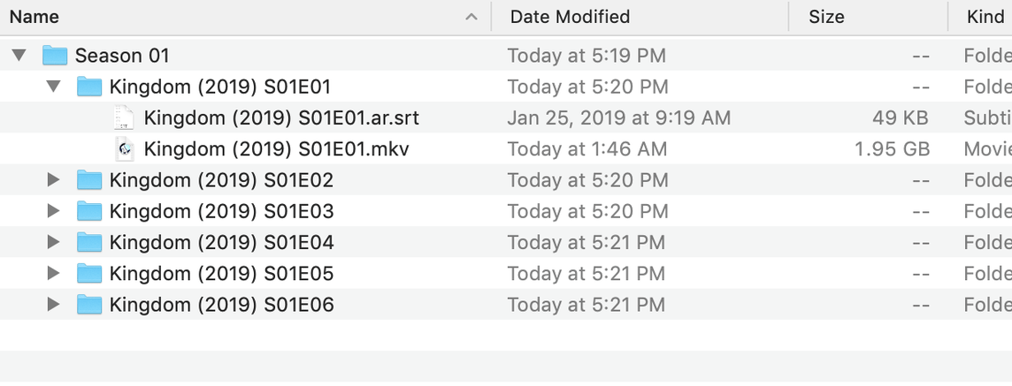Click the Kingdom (2019) S01E01 folder icon
This screenshot has height=386, width=1012.
(x=89, y=87)
